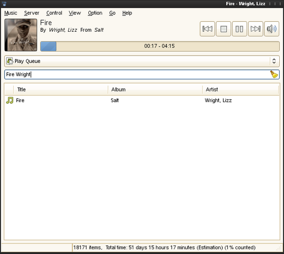Stop playback
This screenshot has width=284, height=254.
(x=223, y=29)
